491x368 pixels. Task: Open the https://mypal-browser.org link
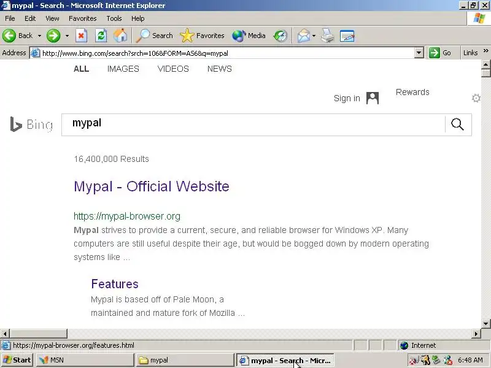coord(127,217)
